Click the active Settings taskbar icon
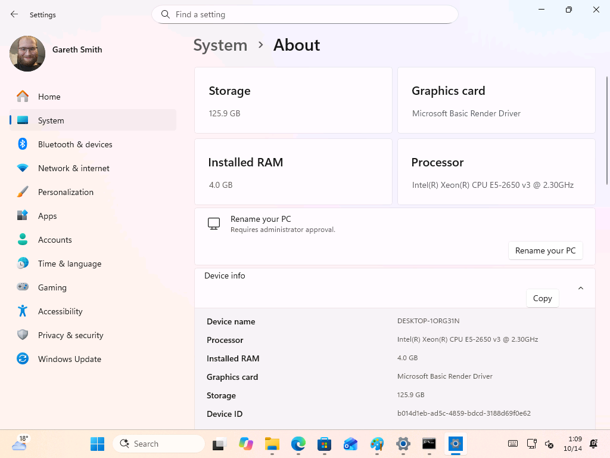 (x=456, y=444)
